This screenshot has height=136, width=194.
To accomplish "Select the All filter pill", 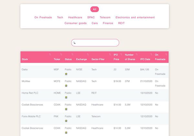I will (94, 9).
